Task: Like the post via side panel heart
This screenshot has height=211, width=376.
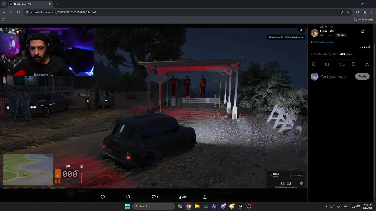Action: 340,64
